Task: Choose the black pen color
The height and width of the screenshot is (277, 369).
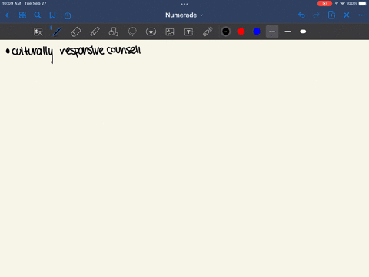Action: 226,32
